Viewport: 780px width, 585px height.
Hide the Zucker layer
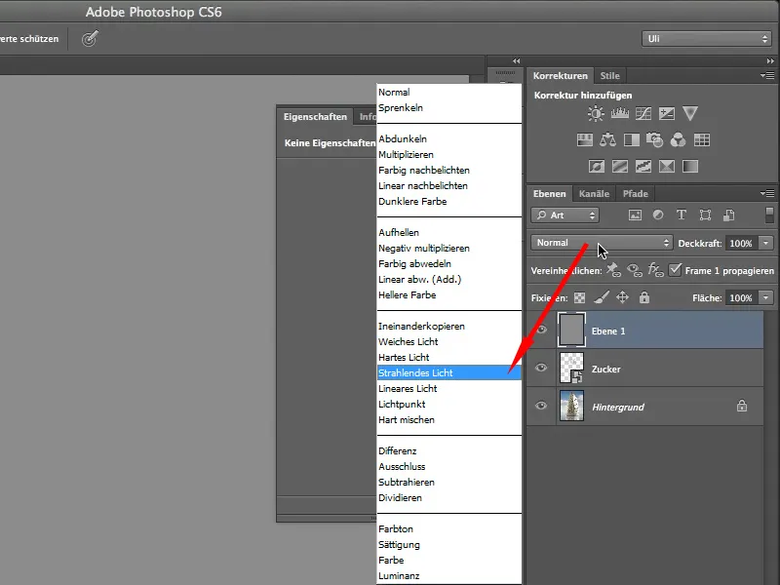tap(541, 368)
